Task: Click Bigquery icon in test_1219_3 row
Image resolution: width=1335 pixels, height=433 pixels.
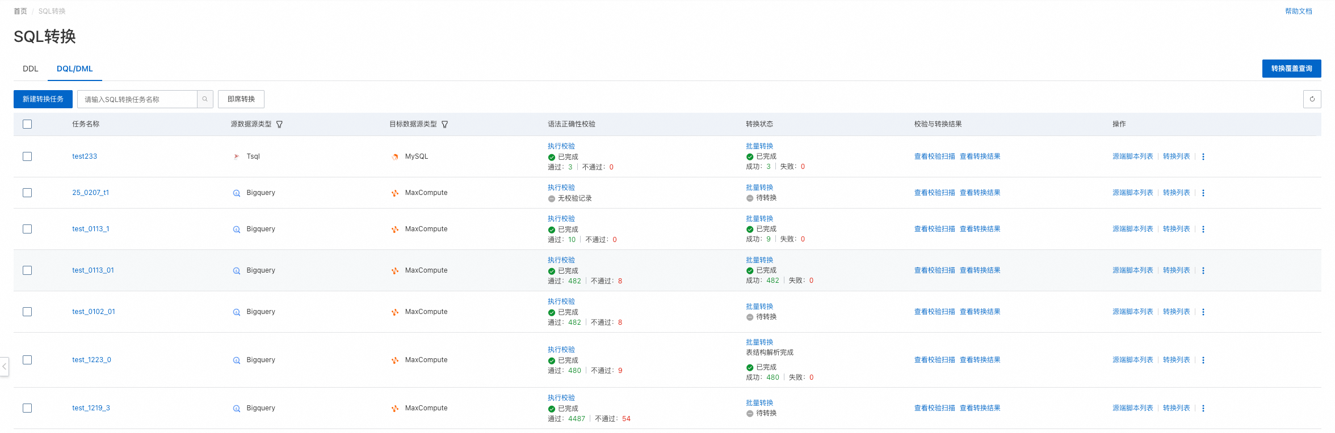Action: click(237, 408)
